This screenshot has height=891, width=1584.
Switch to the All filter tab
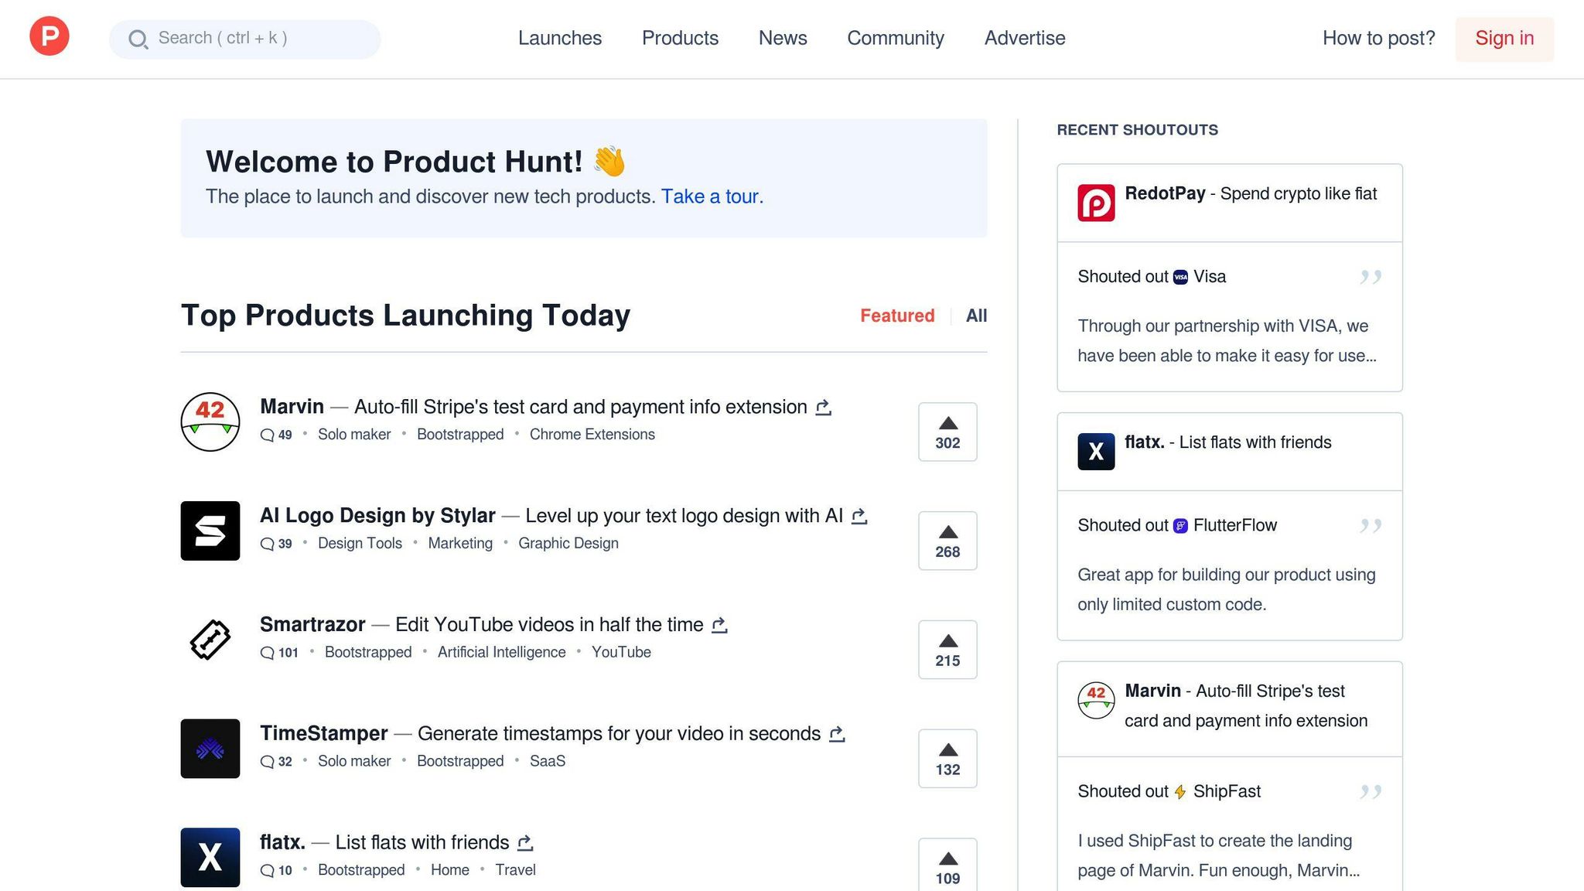pos(976,316)
